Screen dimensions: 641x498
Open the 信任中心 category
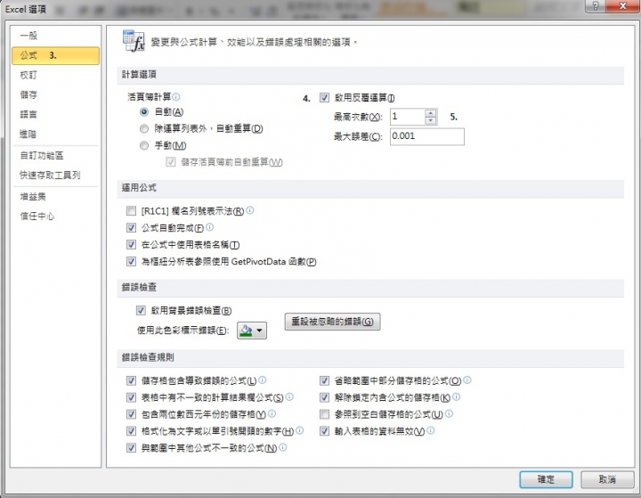(55, 216)
